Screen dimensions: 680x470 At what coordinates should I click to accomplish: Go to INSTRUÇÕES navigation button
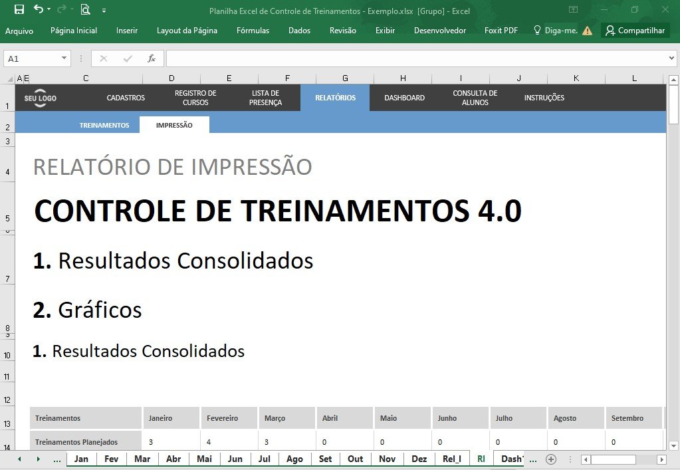pos(544,98)
